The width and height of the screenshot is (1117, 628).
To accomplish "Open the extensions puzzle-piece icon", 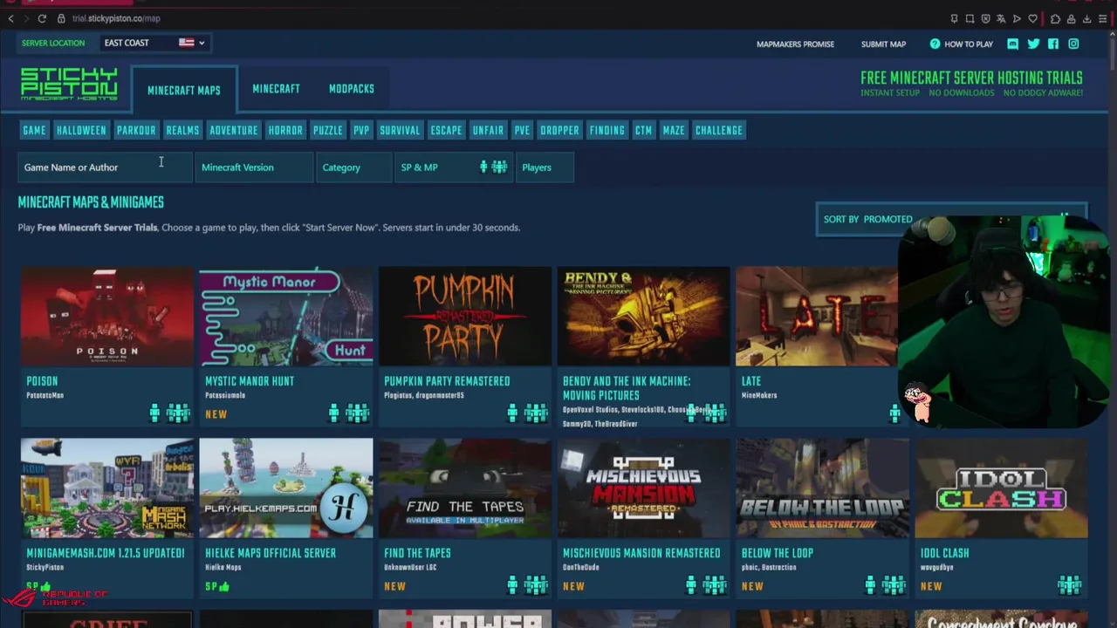I will click(1055, 18).
